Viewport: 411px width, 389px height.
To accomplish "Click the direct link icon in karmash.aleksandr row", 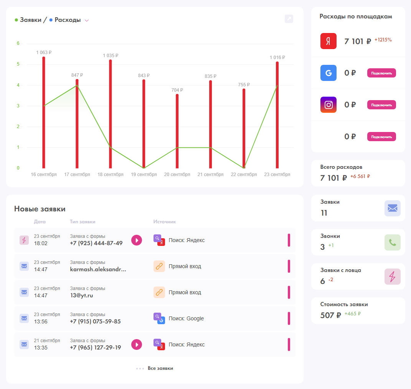I will coord(159,266).
